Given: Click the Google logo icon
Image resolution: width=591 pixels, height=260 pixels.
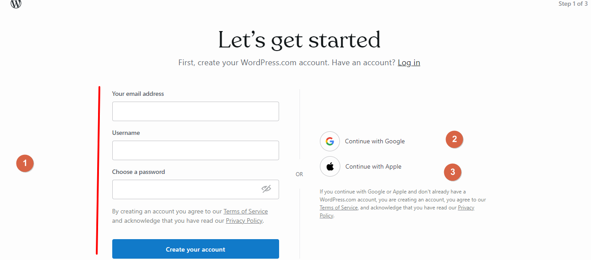Looking at the screenshot, I should [x=330, y=142].
